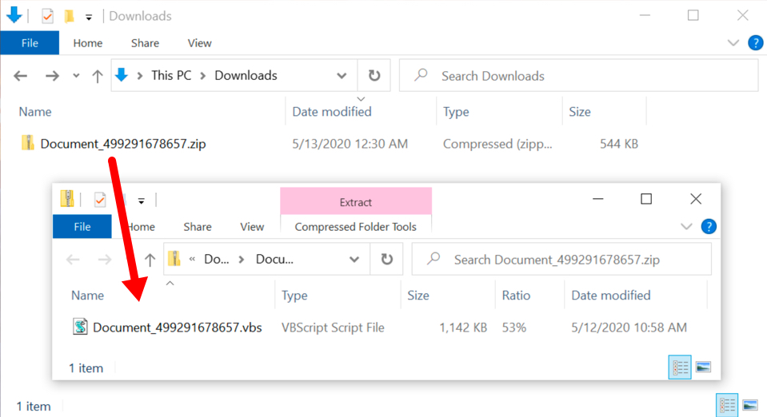Viewport: 767px width, 417px height.
Task: Open the Compressed Folder Tools tab
Action: [x=356, y=227]
